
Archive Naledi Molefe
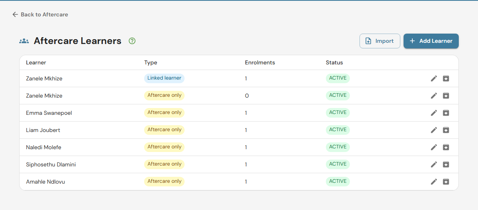pyautogui.click(x=446, y=147)
